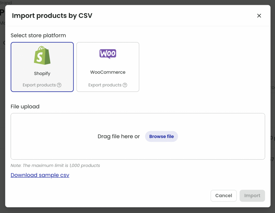Open the Download sample csv link
275x213 pixels.
click(x=40, y=175)
